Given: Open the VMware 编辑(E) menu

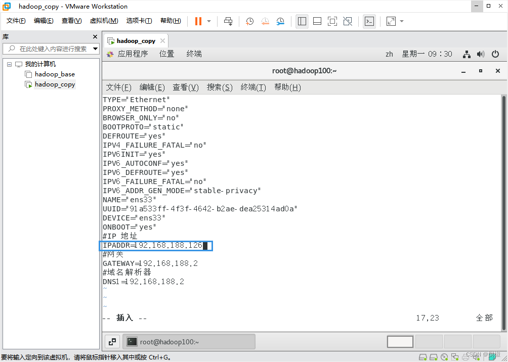Looking at the screenshot, I should 44,21.
